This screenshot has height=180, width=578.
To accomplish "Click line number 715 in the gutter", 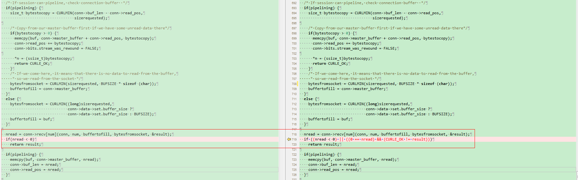I will coord(294,119).
